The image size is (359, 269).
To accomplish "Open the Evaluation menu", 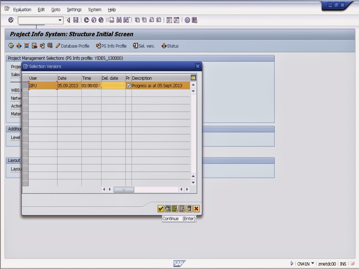I will (22, 9).
